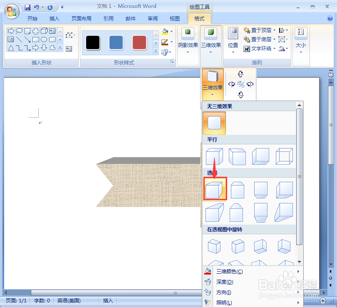Open the align objects dropdown

click(x=283, y=30)
